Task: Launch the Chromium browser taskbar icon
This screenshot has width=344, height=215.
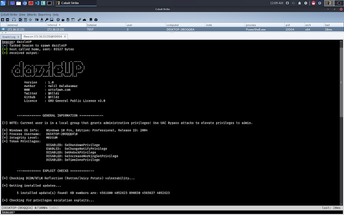Action: coord(25,3)
